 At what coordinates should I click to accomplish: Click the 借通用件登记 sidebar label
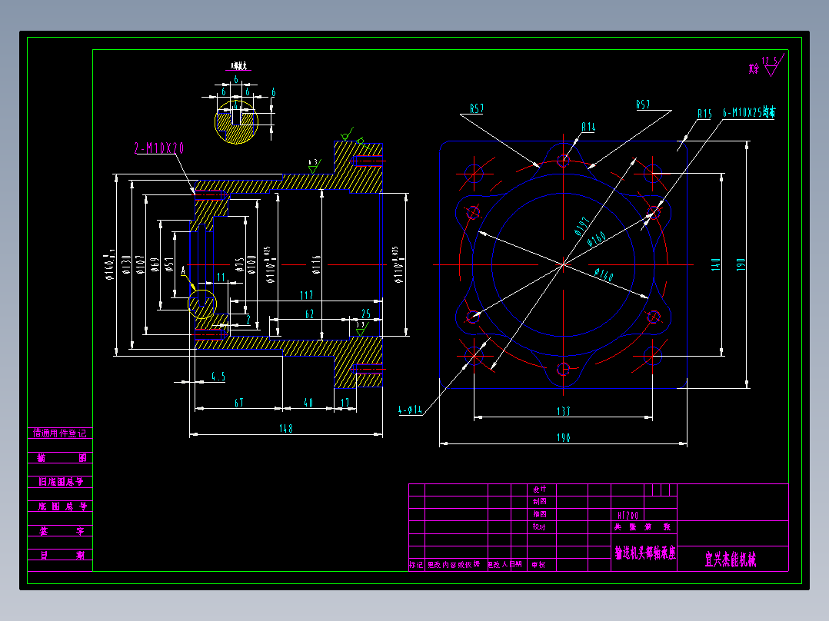(x=60, y=433)
